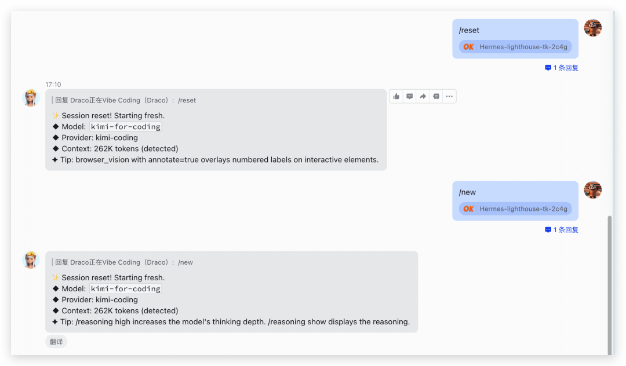Screen dimensions: 626x366
Task: Click "Session reset! Starting fresh." in first reply
Action: pyautogui.click(x=113, y=116)
